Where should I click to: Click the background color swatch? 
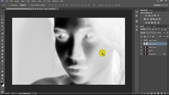3,85
